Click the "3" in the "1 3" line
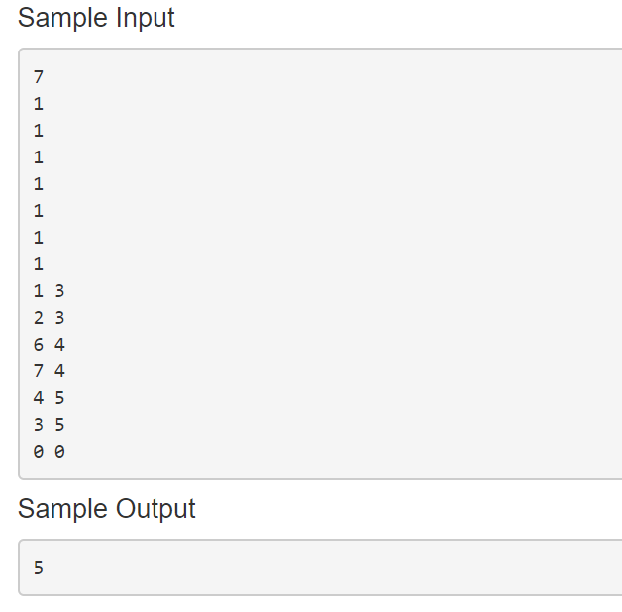This screenshot has height=612, width=622. (x=59, y=291)
